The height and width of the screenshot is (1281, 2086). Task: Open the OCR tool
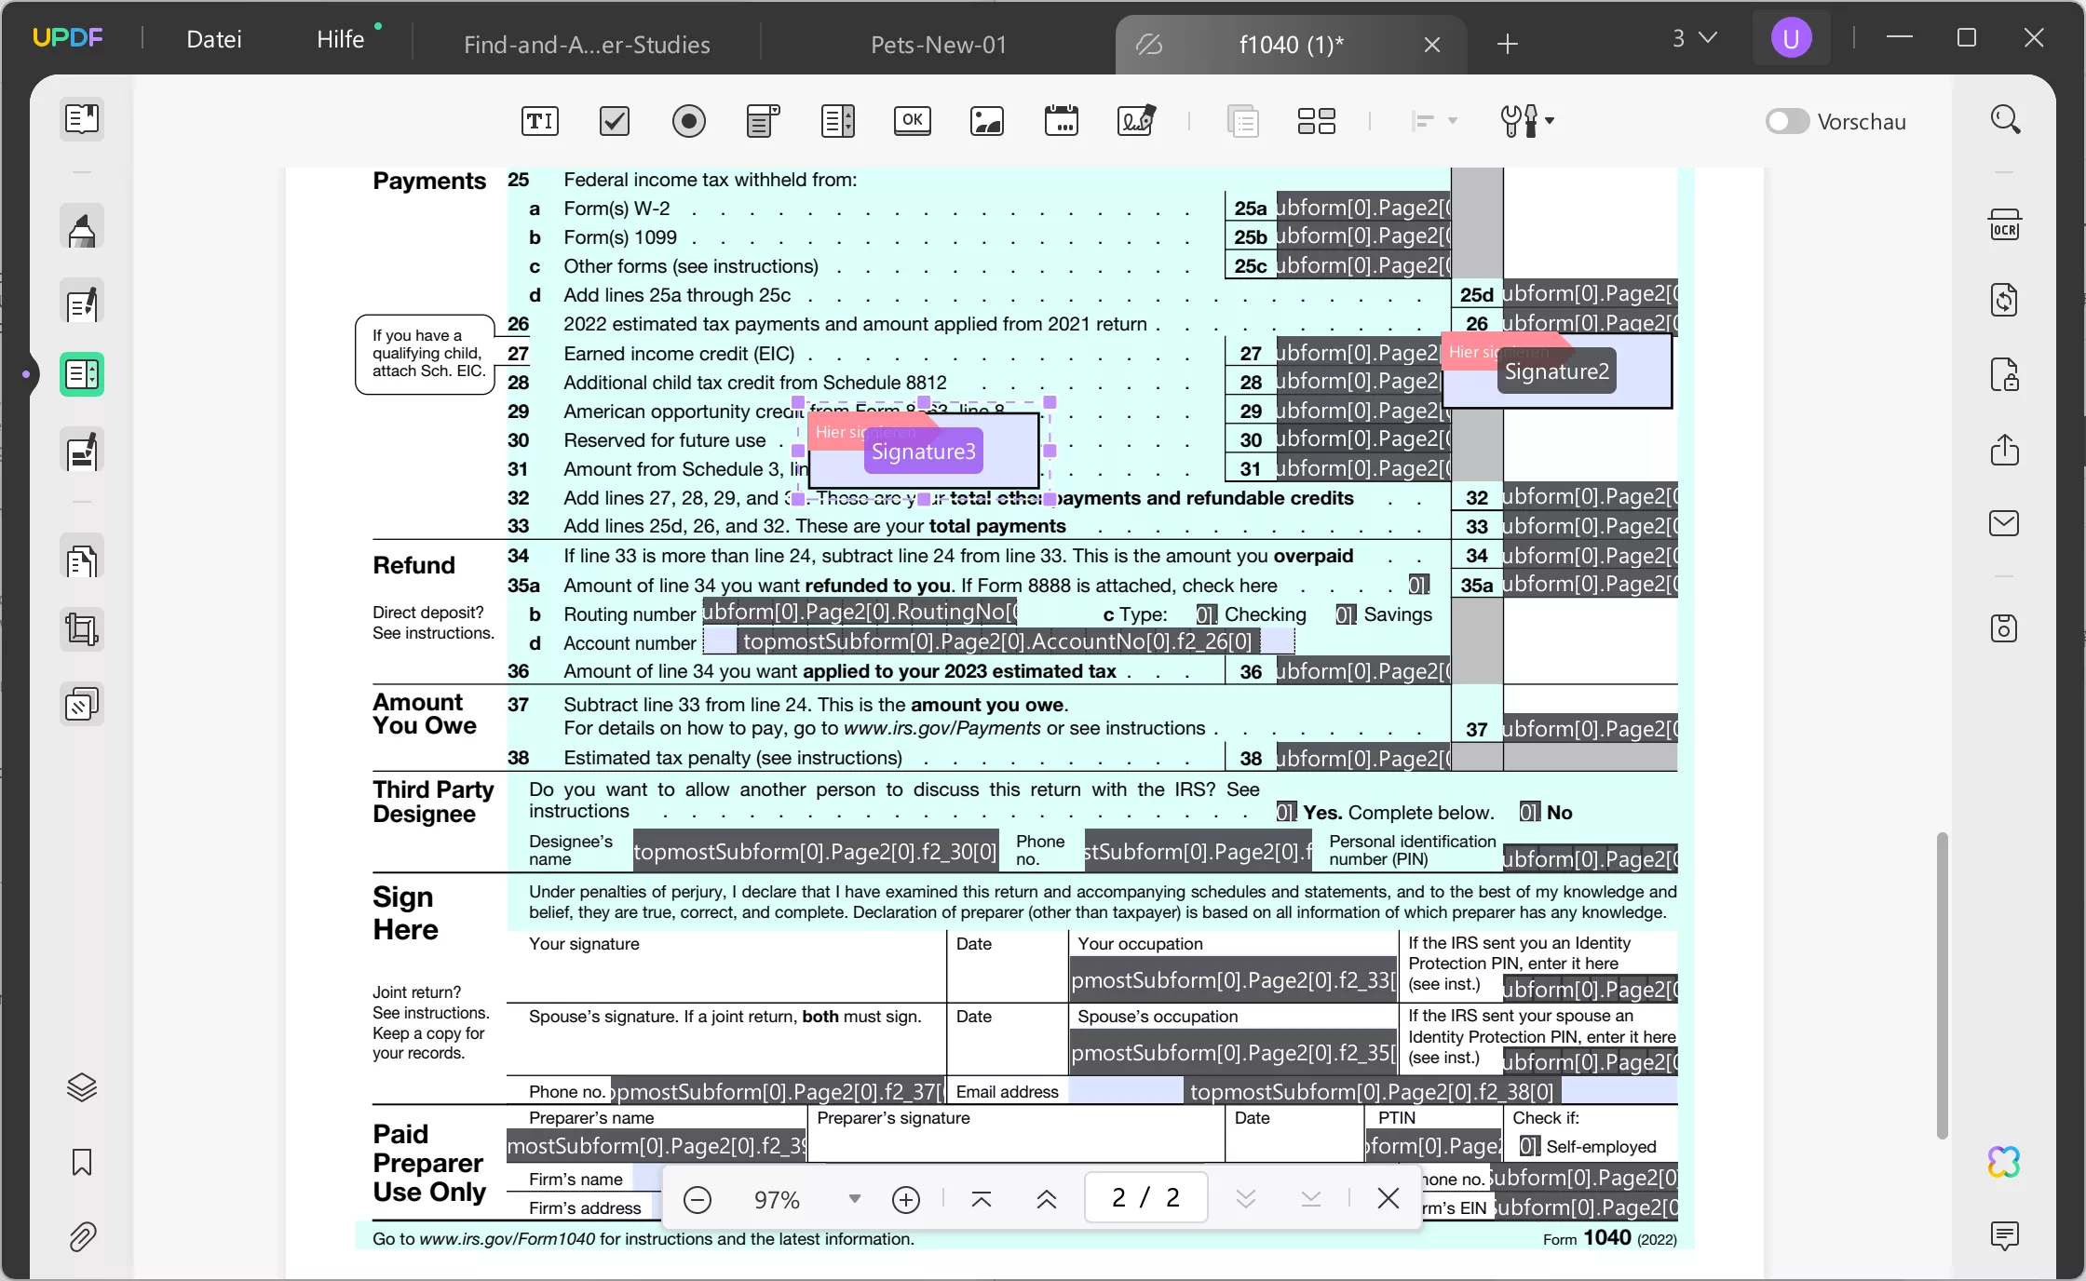[x=2005, y=223]
